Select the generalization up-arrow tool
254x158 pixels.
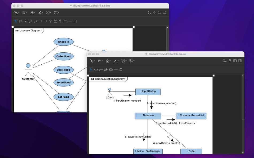50,21
